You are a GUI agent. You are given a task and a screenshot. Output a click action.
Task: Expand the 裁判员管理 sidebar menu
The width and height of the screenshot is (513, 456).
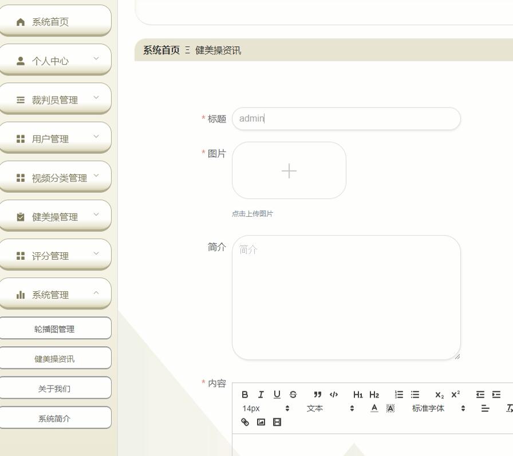(x=56, y=99)
